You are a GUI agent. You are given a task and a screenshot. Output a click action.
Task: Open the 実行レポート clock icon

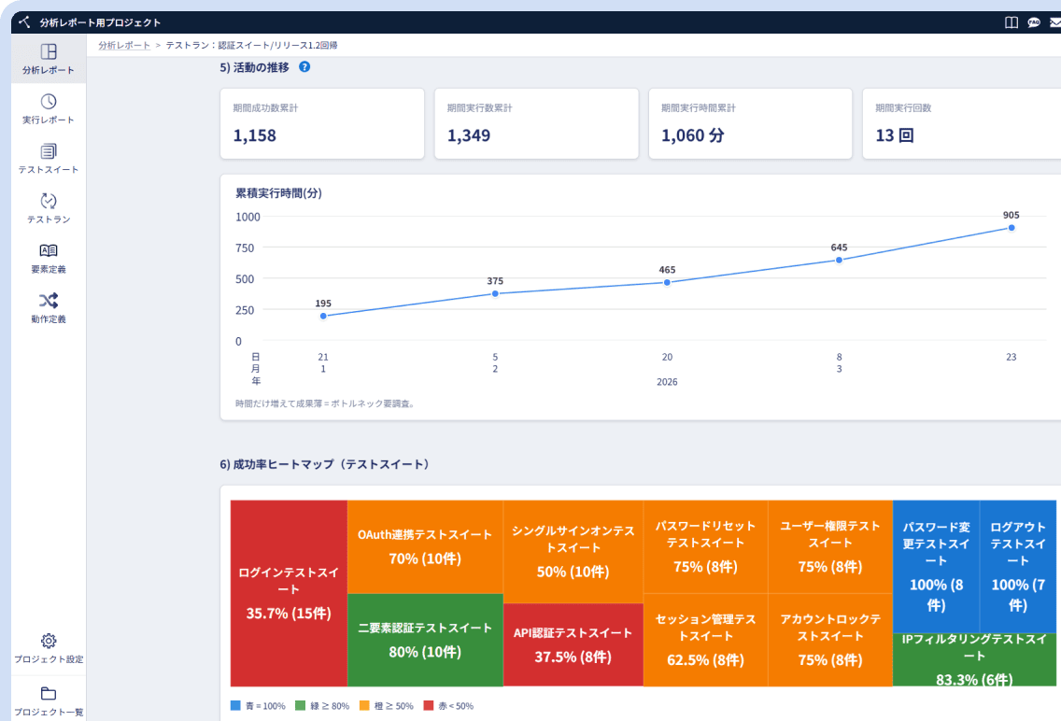tap(48, 102)
